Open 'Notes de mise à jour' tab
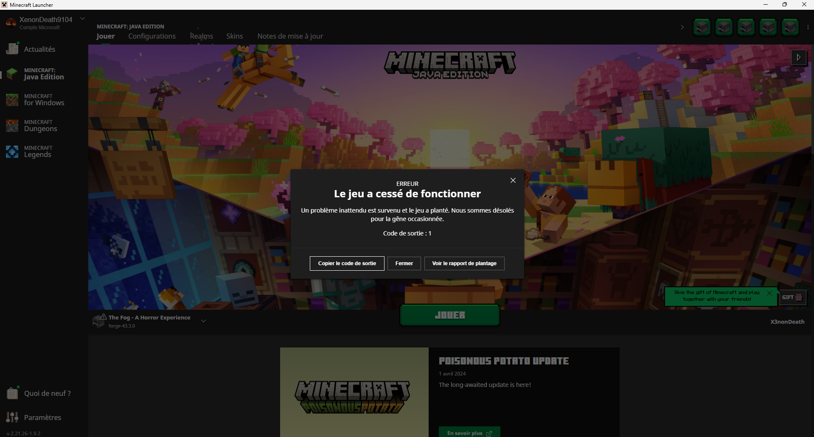This screenshot has height=437, width=814. pyautogui.click(x=290, y=36)
